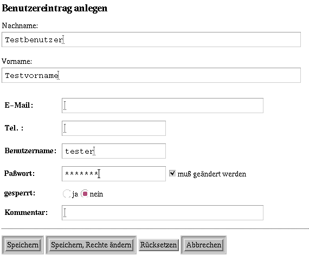
Task: Click 'Speichern, Rechte ändern' button
Action: point(91,245)
